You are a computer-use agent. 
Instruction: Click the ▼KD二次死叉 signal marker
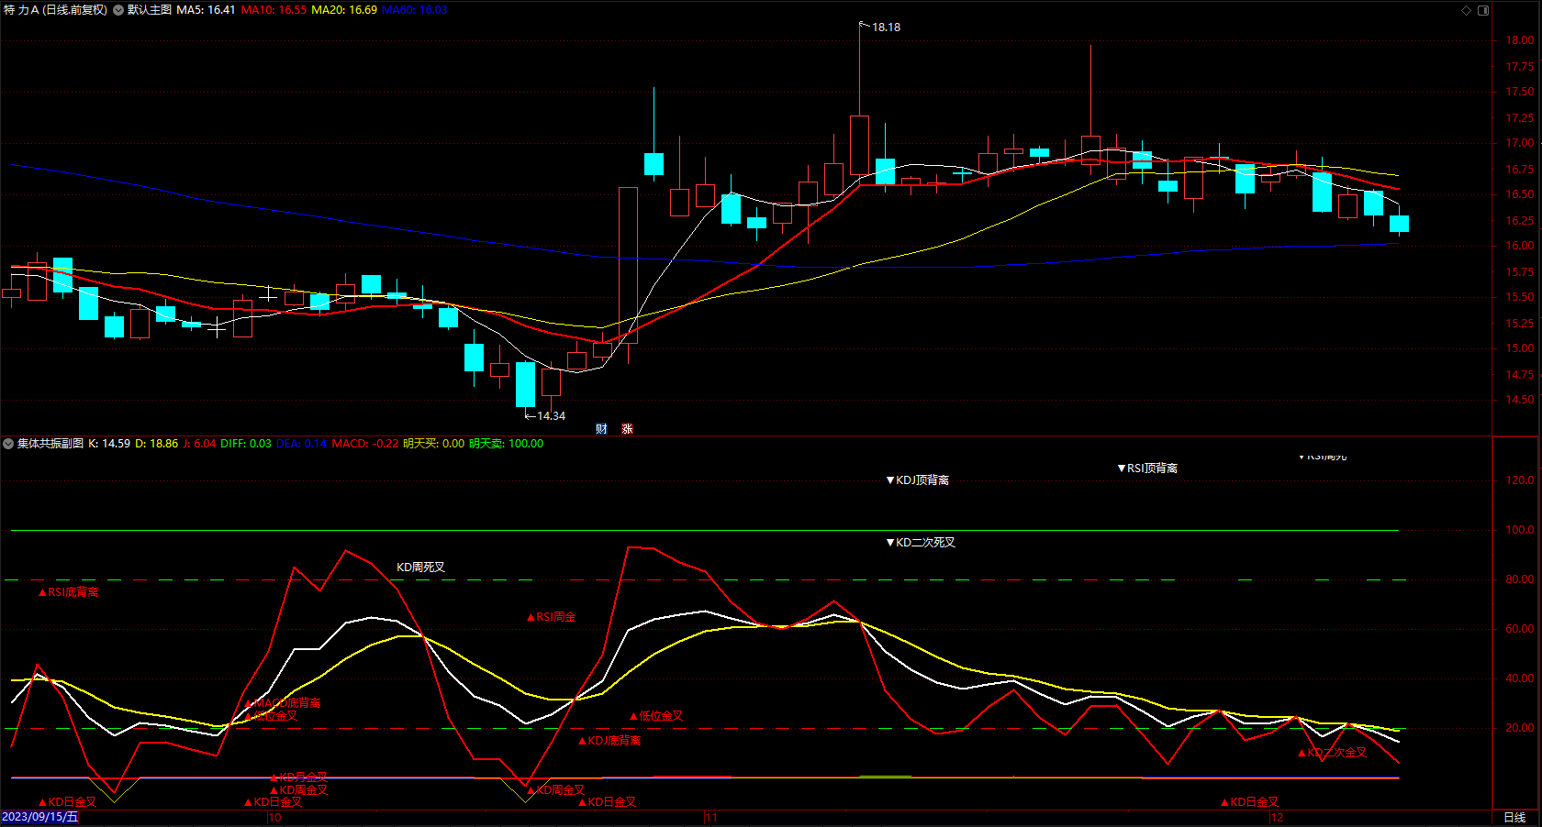coord(921,543)
